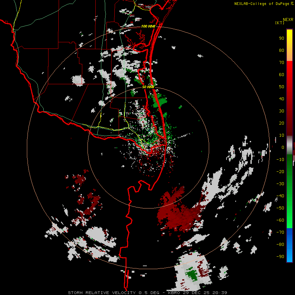The width and height of the screenshot is (295, 295).
Task: Click the 10 value on velocity scale
Action: pos(282,135)
